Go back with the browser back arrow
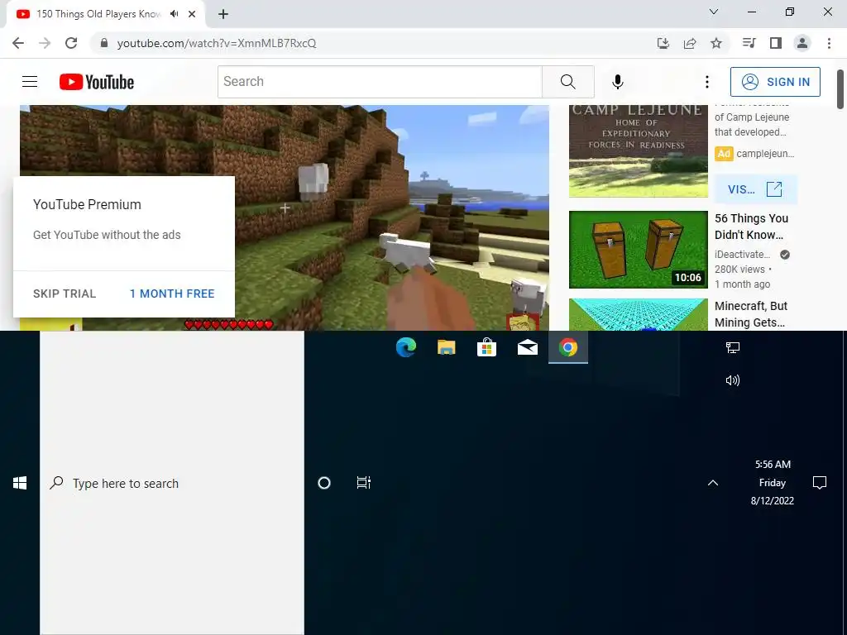This screenshot has width=847, height=635. [18, 43]
